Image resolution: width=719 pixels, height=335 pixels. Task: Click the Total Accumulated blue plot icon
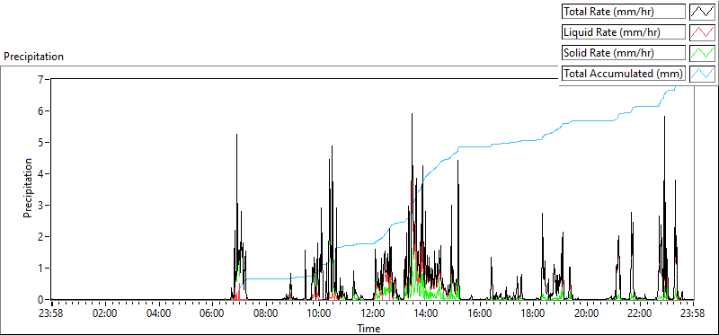(703, 74)
